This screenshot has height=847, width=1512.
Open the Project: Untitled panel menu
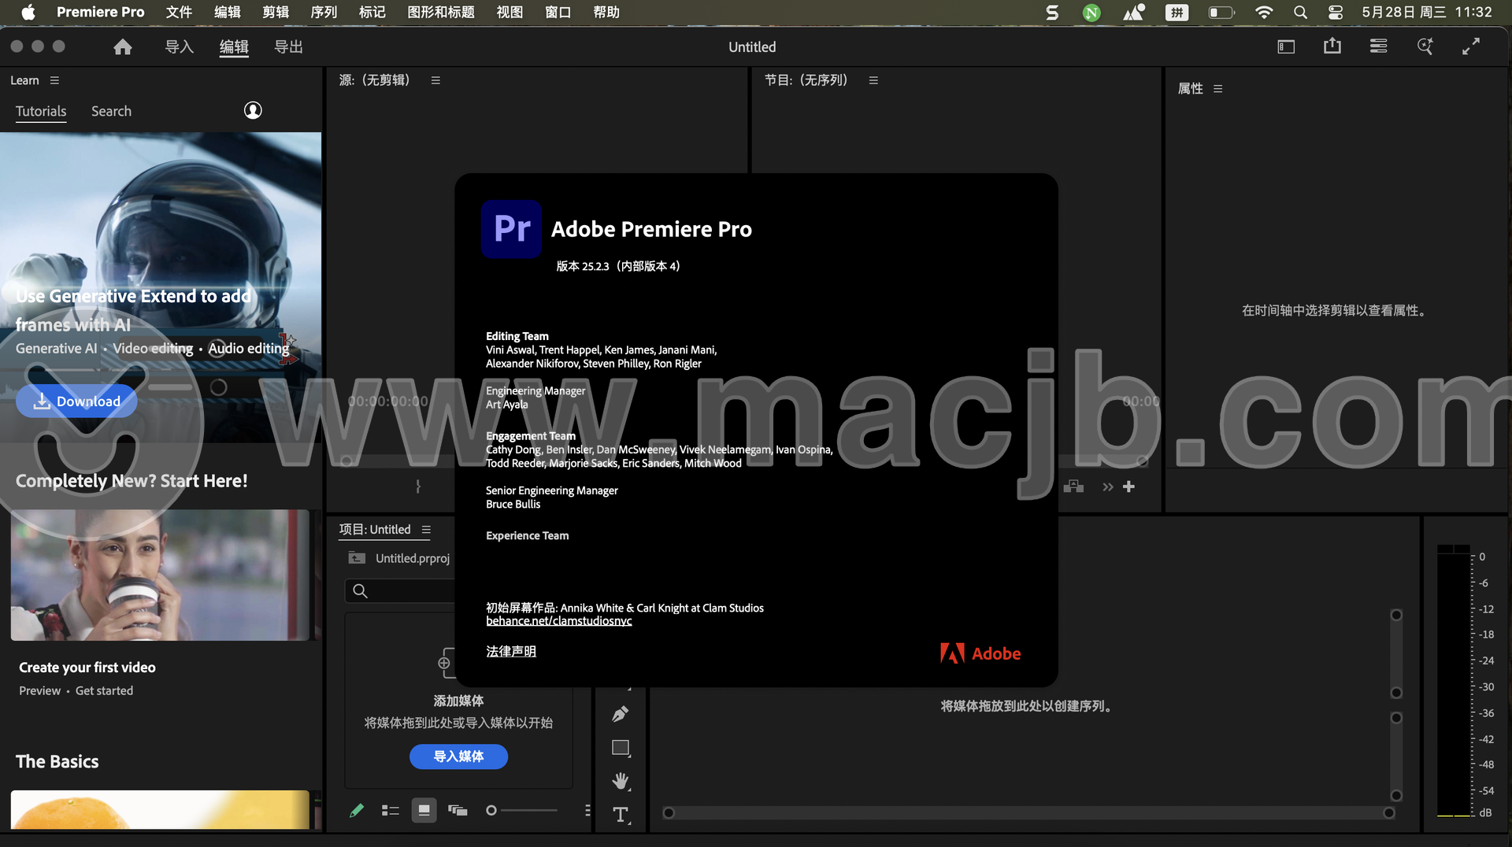[x=426, y=530]
